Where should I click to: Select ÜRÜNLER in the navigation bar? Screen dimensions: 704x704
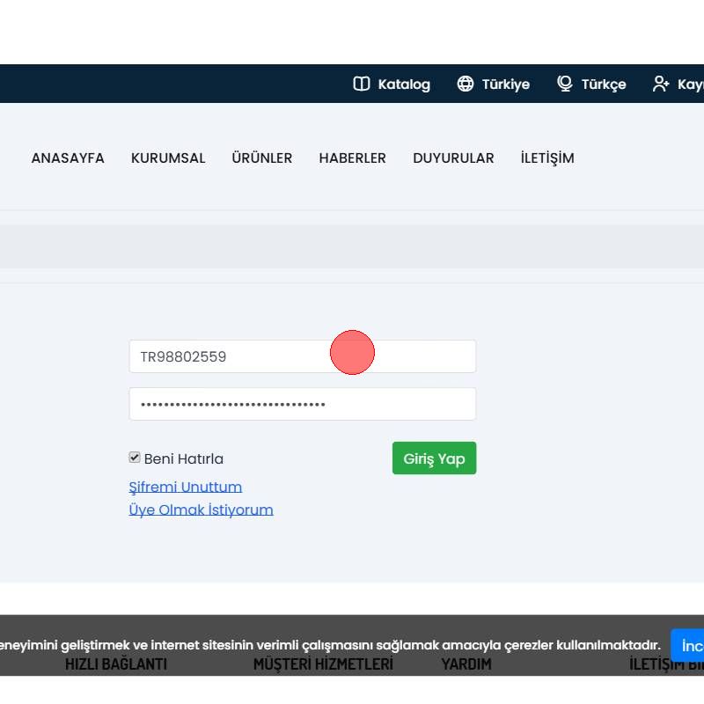click(262, 158)
